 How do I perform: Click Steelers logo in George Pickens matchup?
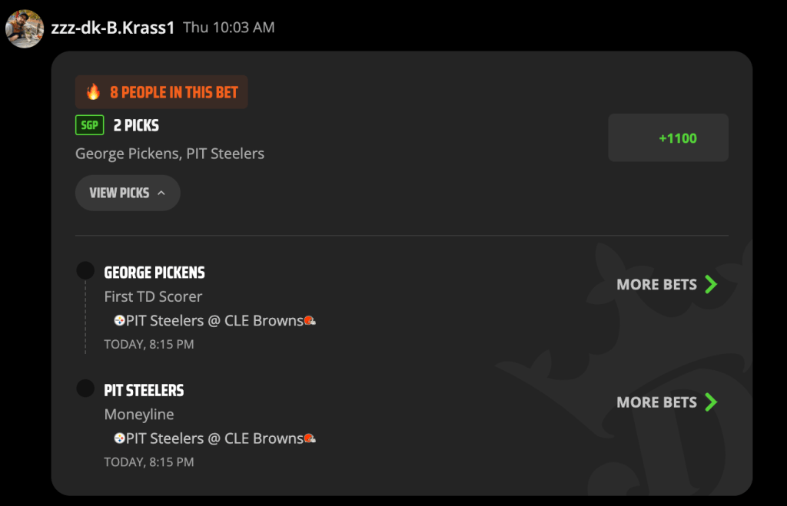click(119, 320)
